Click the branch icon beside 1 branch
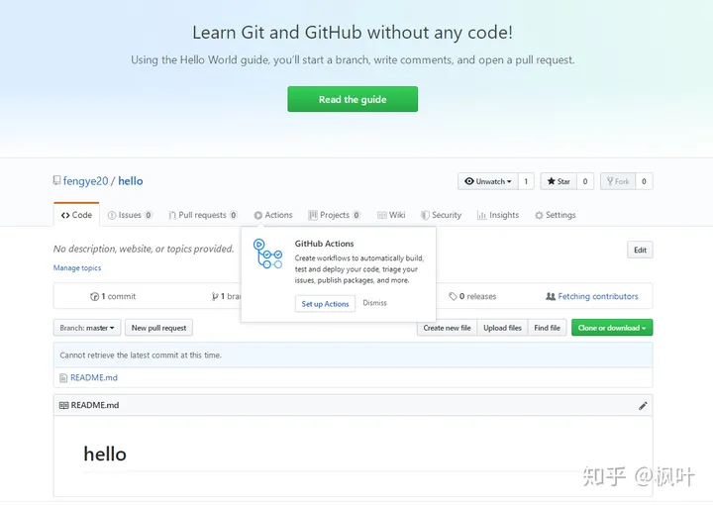713x506 pixels. [215, 297]
